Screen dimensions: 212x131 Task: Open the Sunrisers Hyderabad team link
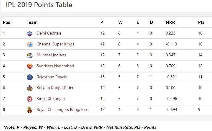(x=55, y=66)
